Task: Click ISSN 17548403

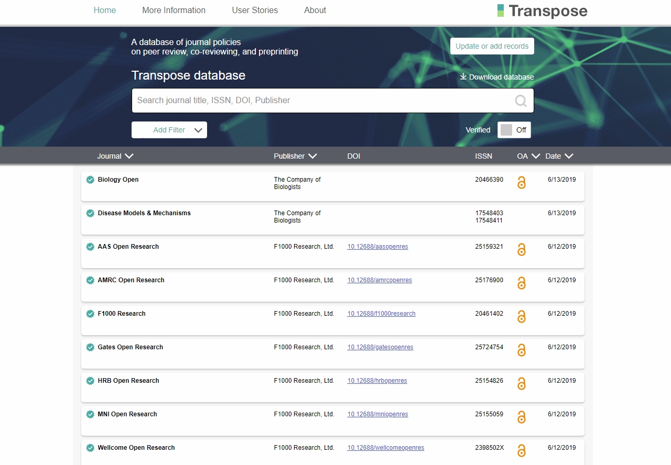Action: [x=489, y=213]
